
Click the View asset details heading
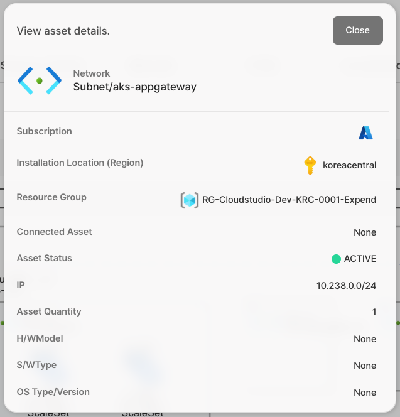[x=63, y=31]
